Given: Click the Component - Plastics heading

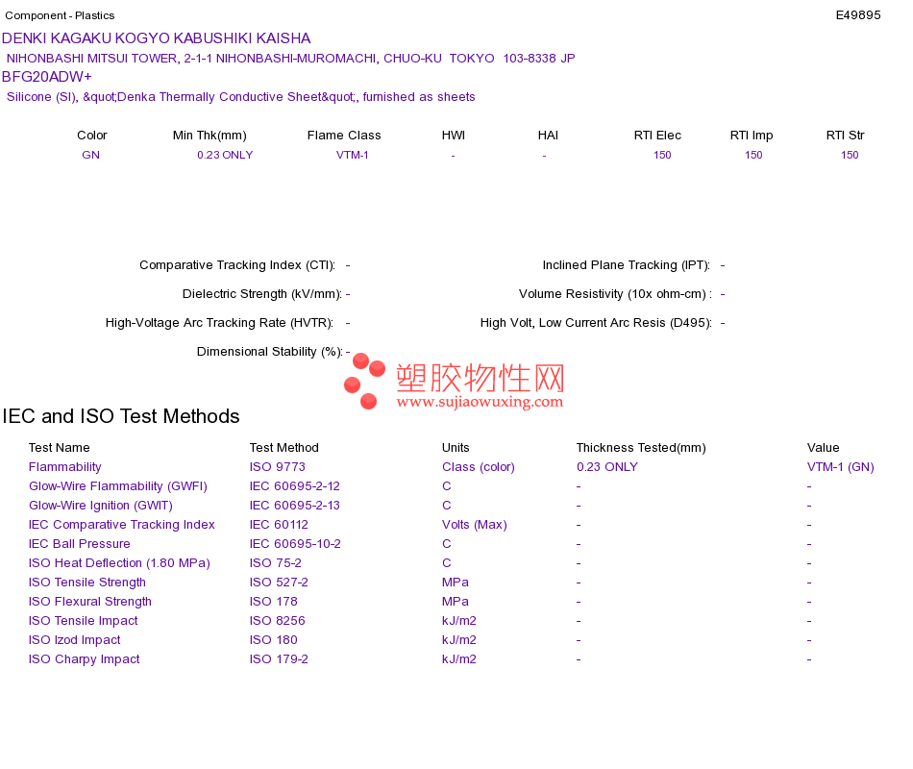Looking at the screenshot, I should [x=60, y=15].
